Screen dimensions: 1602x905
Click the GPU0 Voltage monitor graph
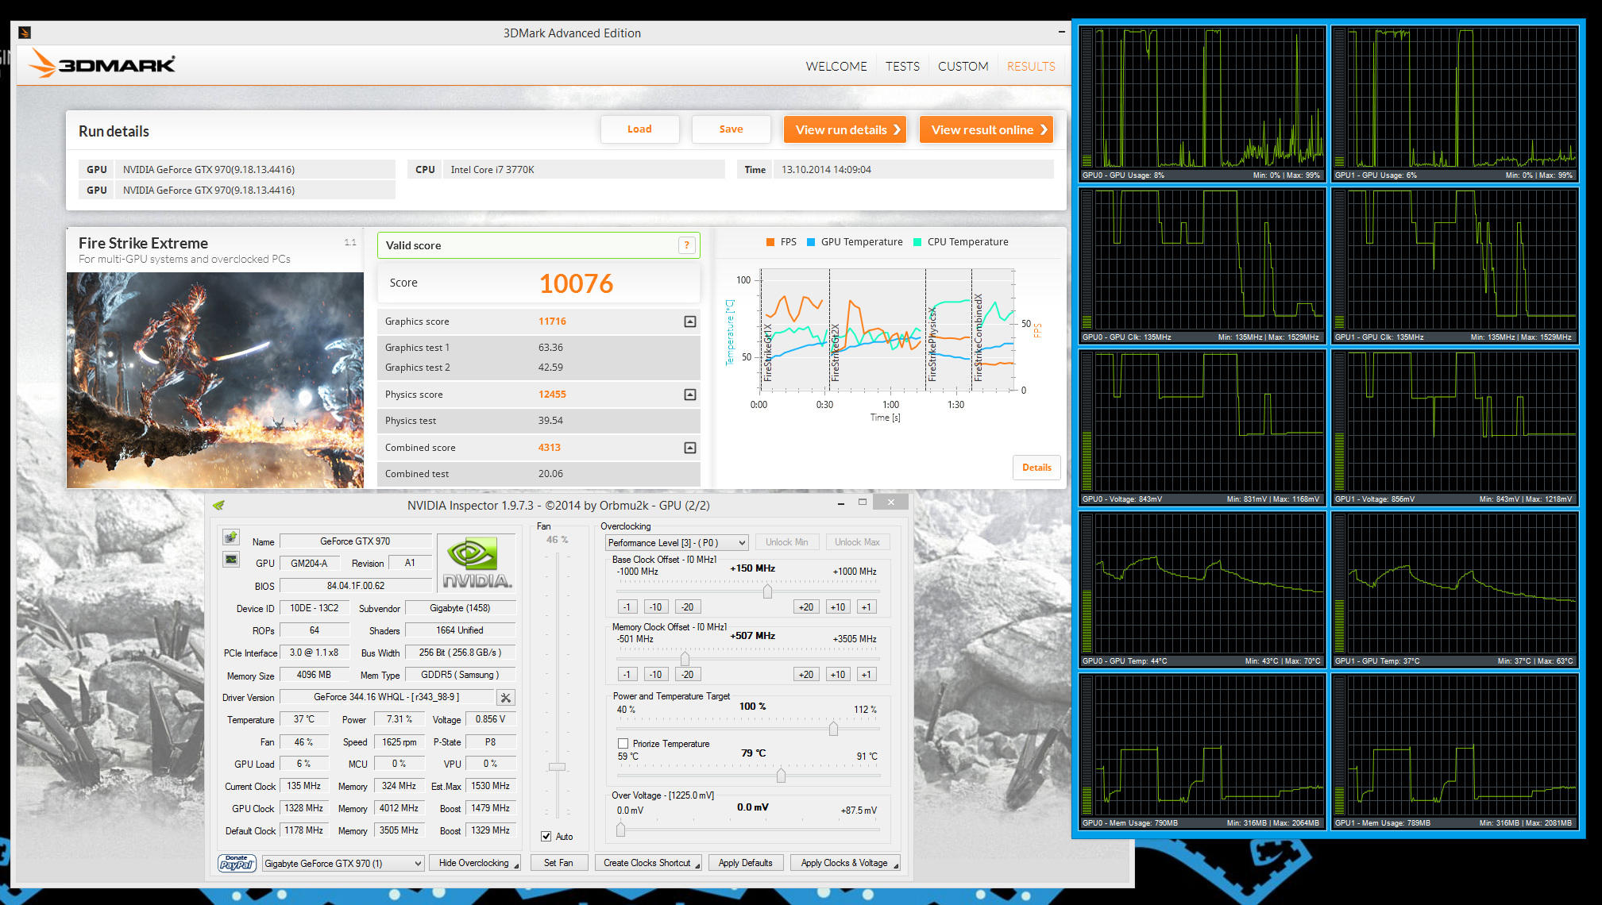point(1202,428)
